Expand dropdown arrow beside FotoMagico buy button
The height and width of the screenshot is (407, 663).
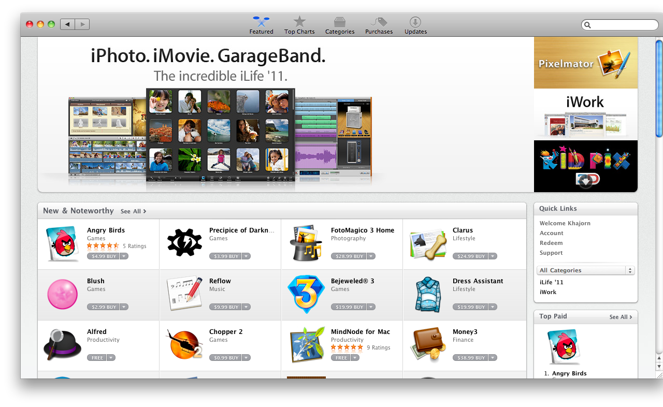371,256
